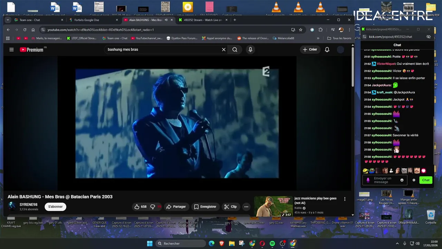Screen dimensions: 442x249
Task: Open YouTube notifications bell
Action: coord(327,49)
